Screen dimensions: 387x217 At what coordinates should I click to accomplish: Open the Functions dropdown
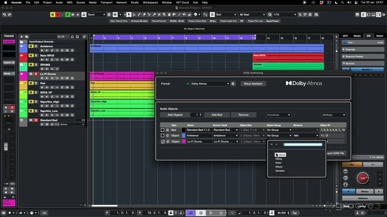[278, 115]
